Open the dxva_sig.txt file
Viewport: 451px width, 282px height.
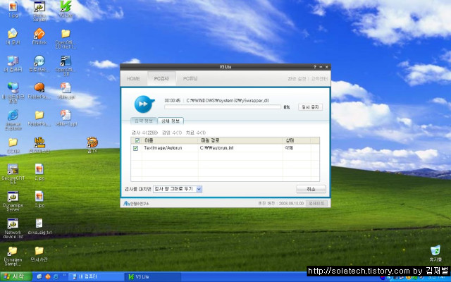coord(39,226)
